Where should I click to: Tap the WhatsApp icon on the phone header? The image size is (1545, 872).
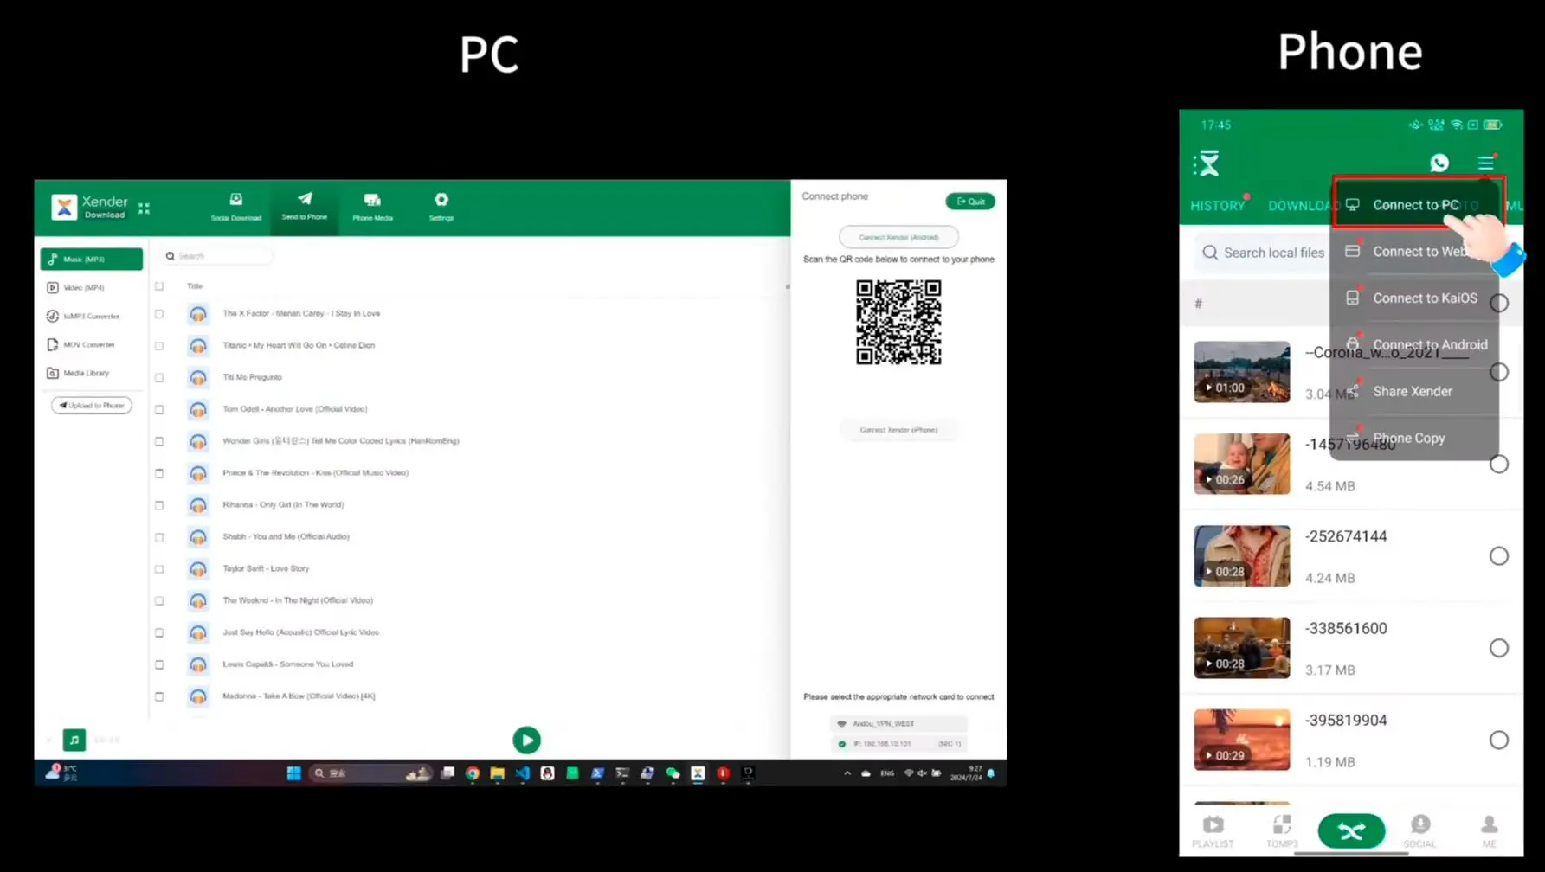(x=1439, y=163)
